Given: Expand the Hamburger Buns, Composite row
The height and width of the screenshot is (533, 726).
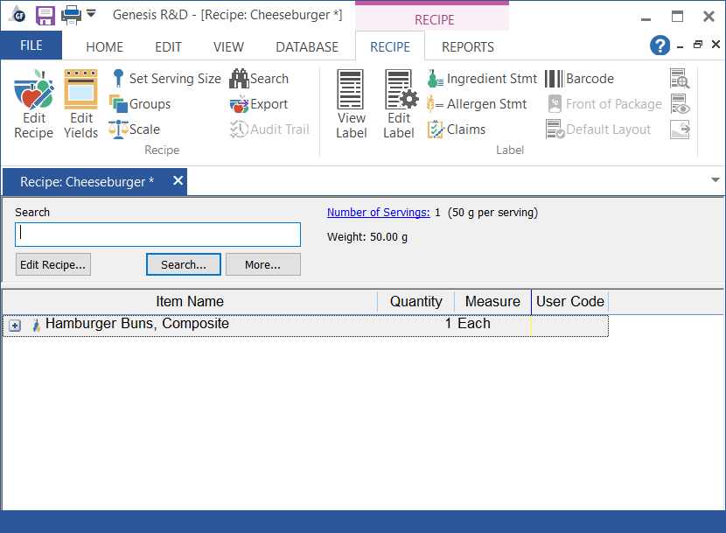Looking at the screenshot, I should [15, 326].
